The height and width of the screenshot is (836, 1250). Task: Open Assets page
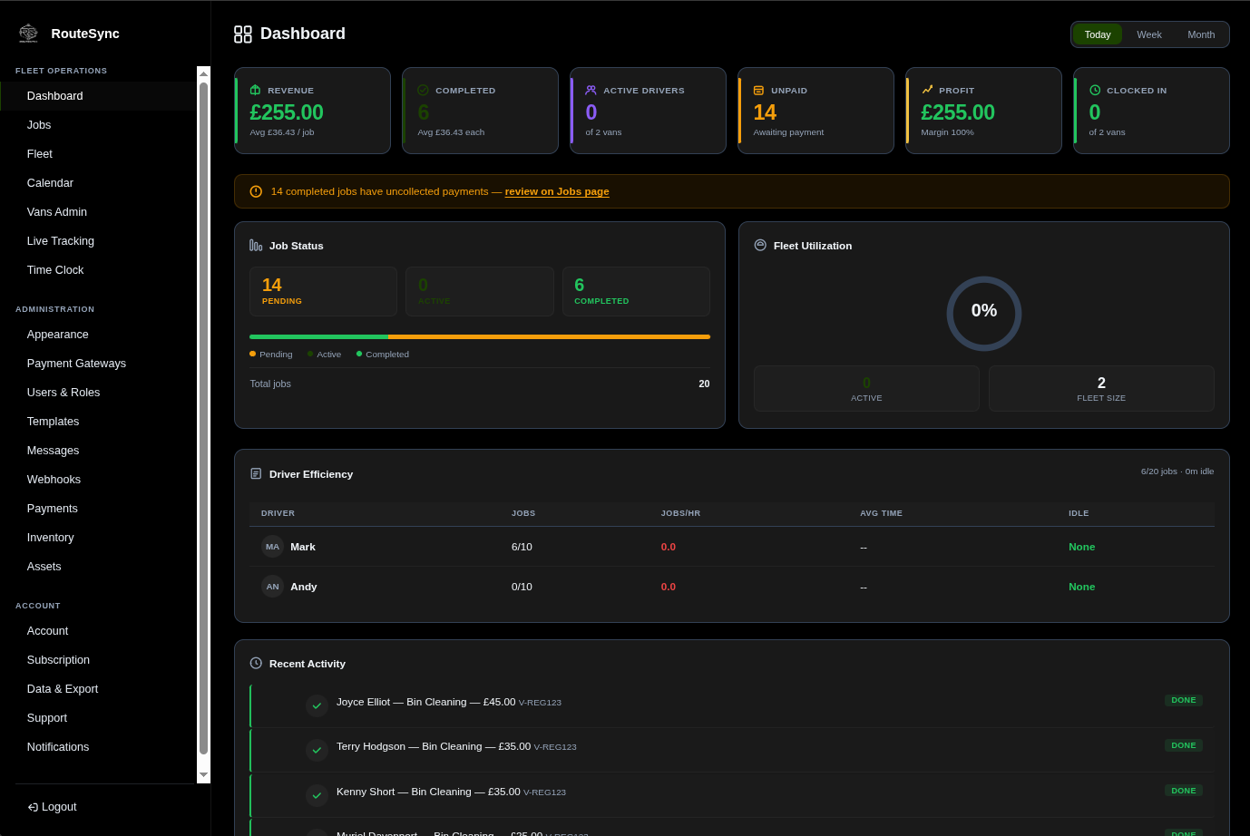(x=98, y=567)
